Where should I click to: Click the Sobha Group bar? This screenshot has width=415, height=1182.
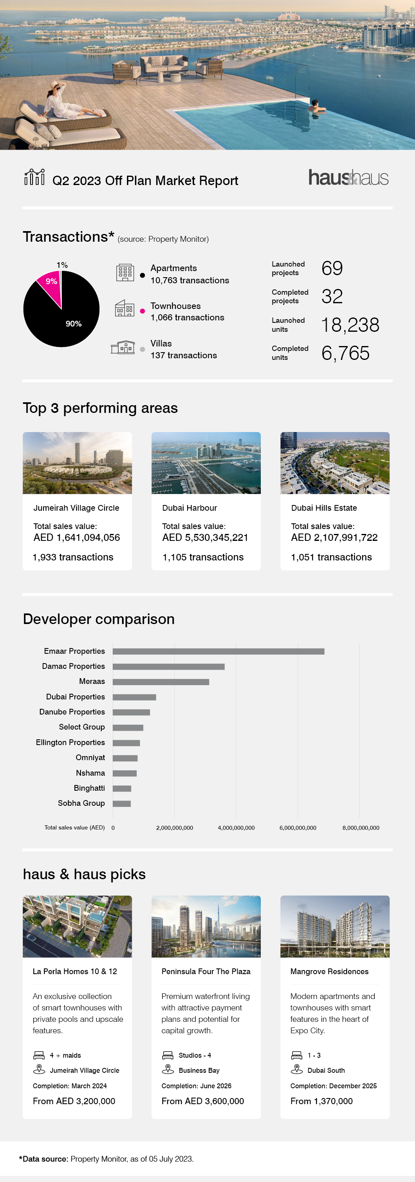(x=122, y=803)
